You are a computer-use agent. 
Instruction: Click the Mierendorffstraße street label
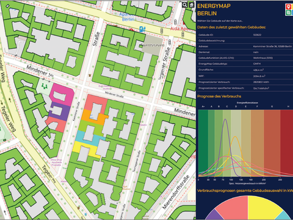click(x=176, y=192)
